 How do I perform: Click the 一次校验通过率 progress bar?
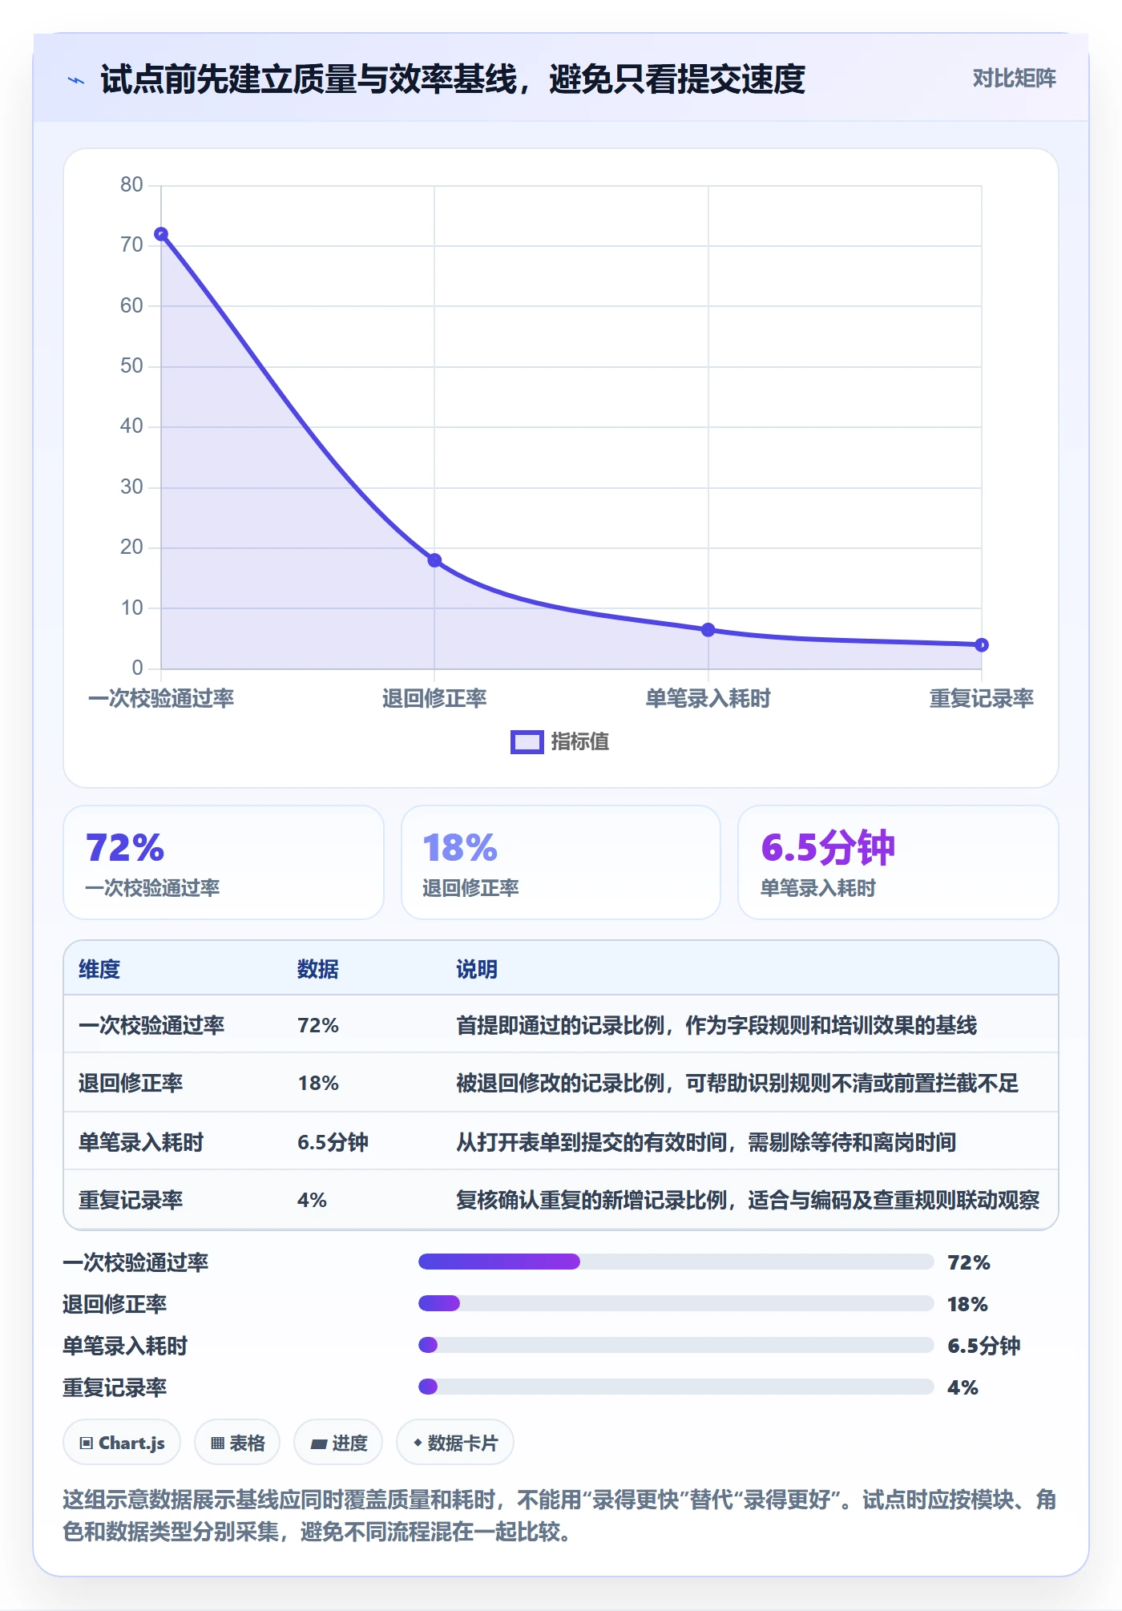coord(676,1262)
